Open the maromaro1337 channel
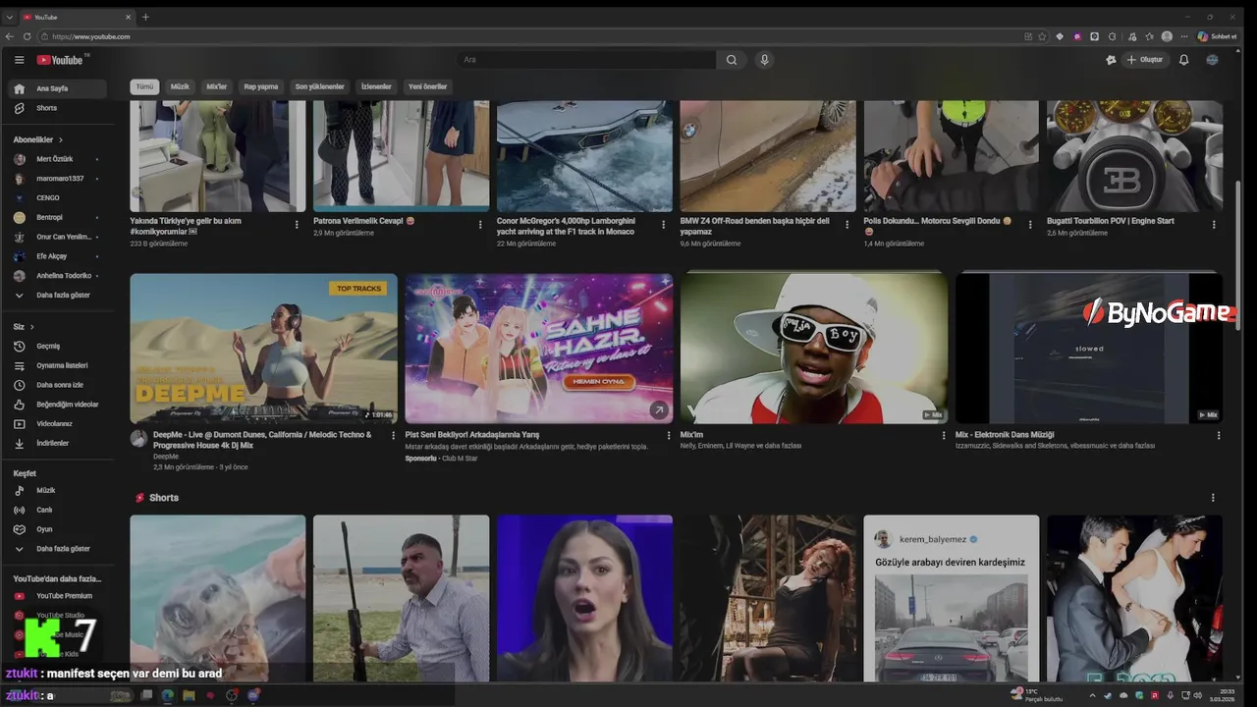 pos(57,179)
